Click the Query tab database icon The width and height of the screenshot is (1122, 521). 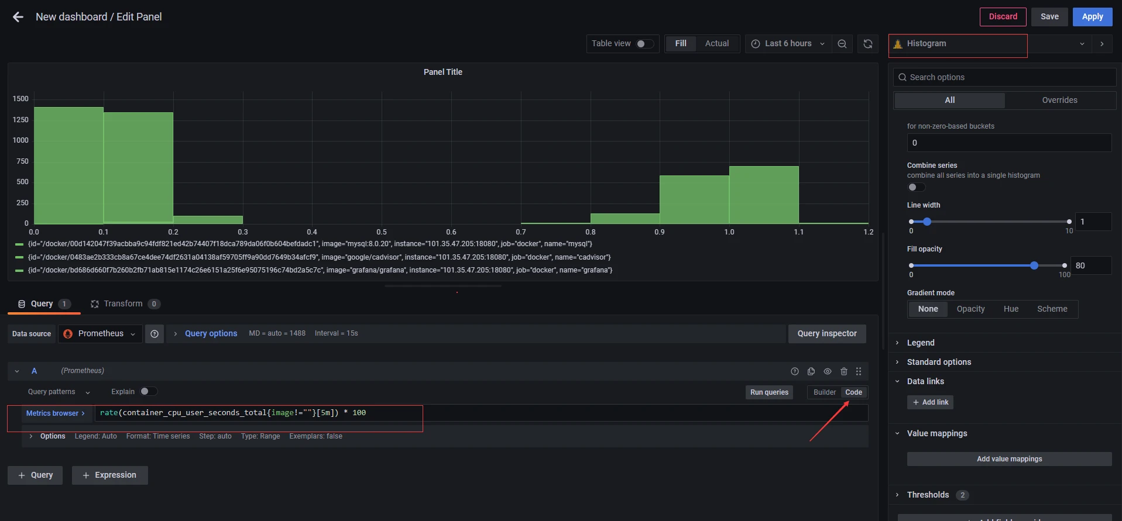coord(22,304)
